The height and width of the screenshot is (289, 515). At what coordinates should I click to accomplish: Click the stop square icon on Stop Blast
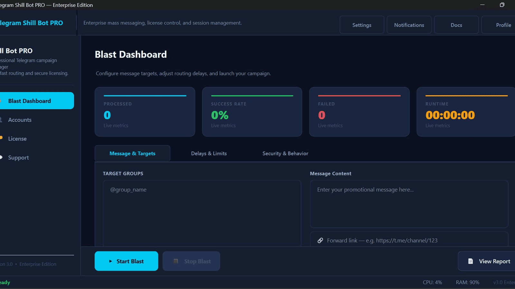pos(176,261)
